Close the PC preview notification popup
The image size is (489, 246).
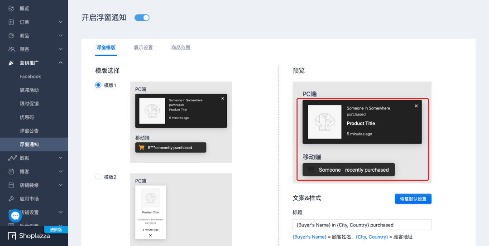coord(416,106)
